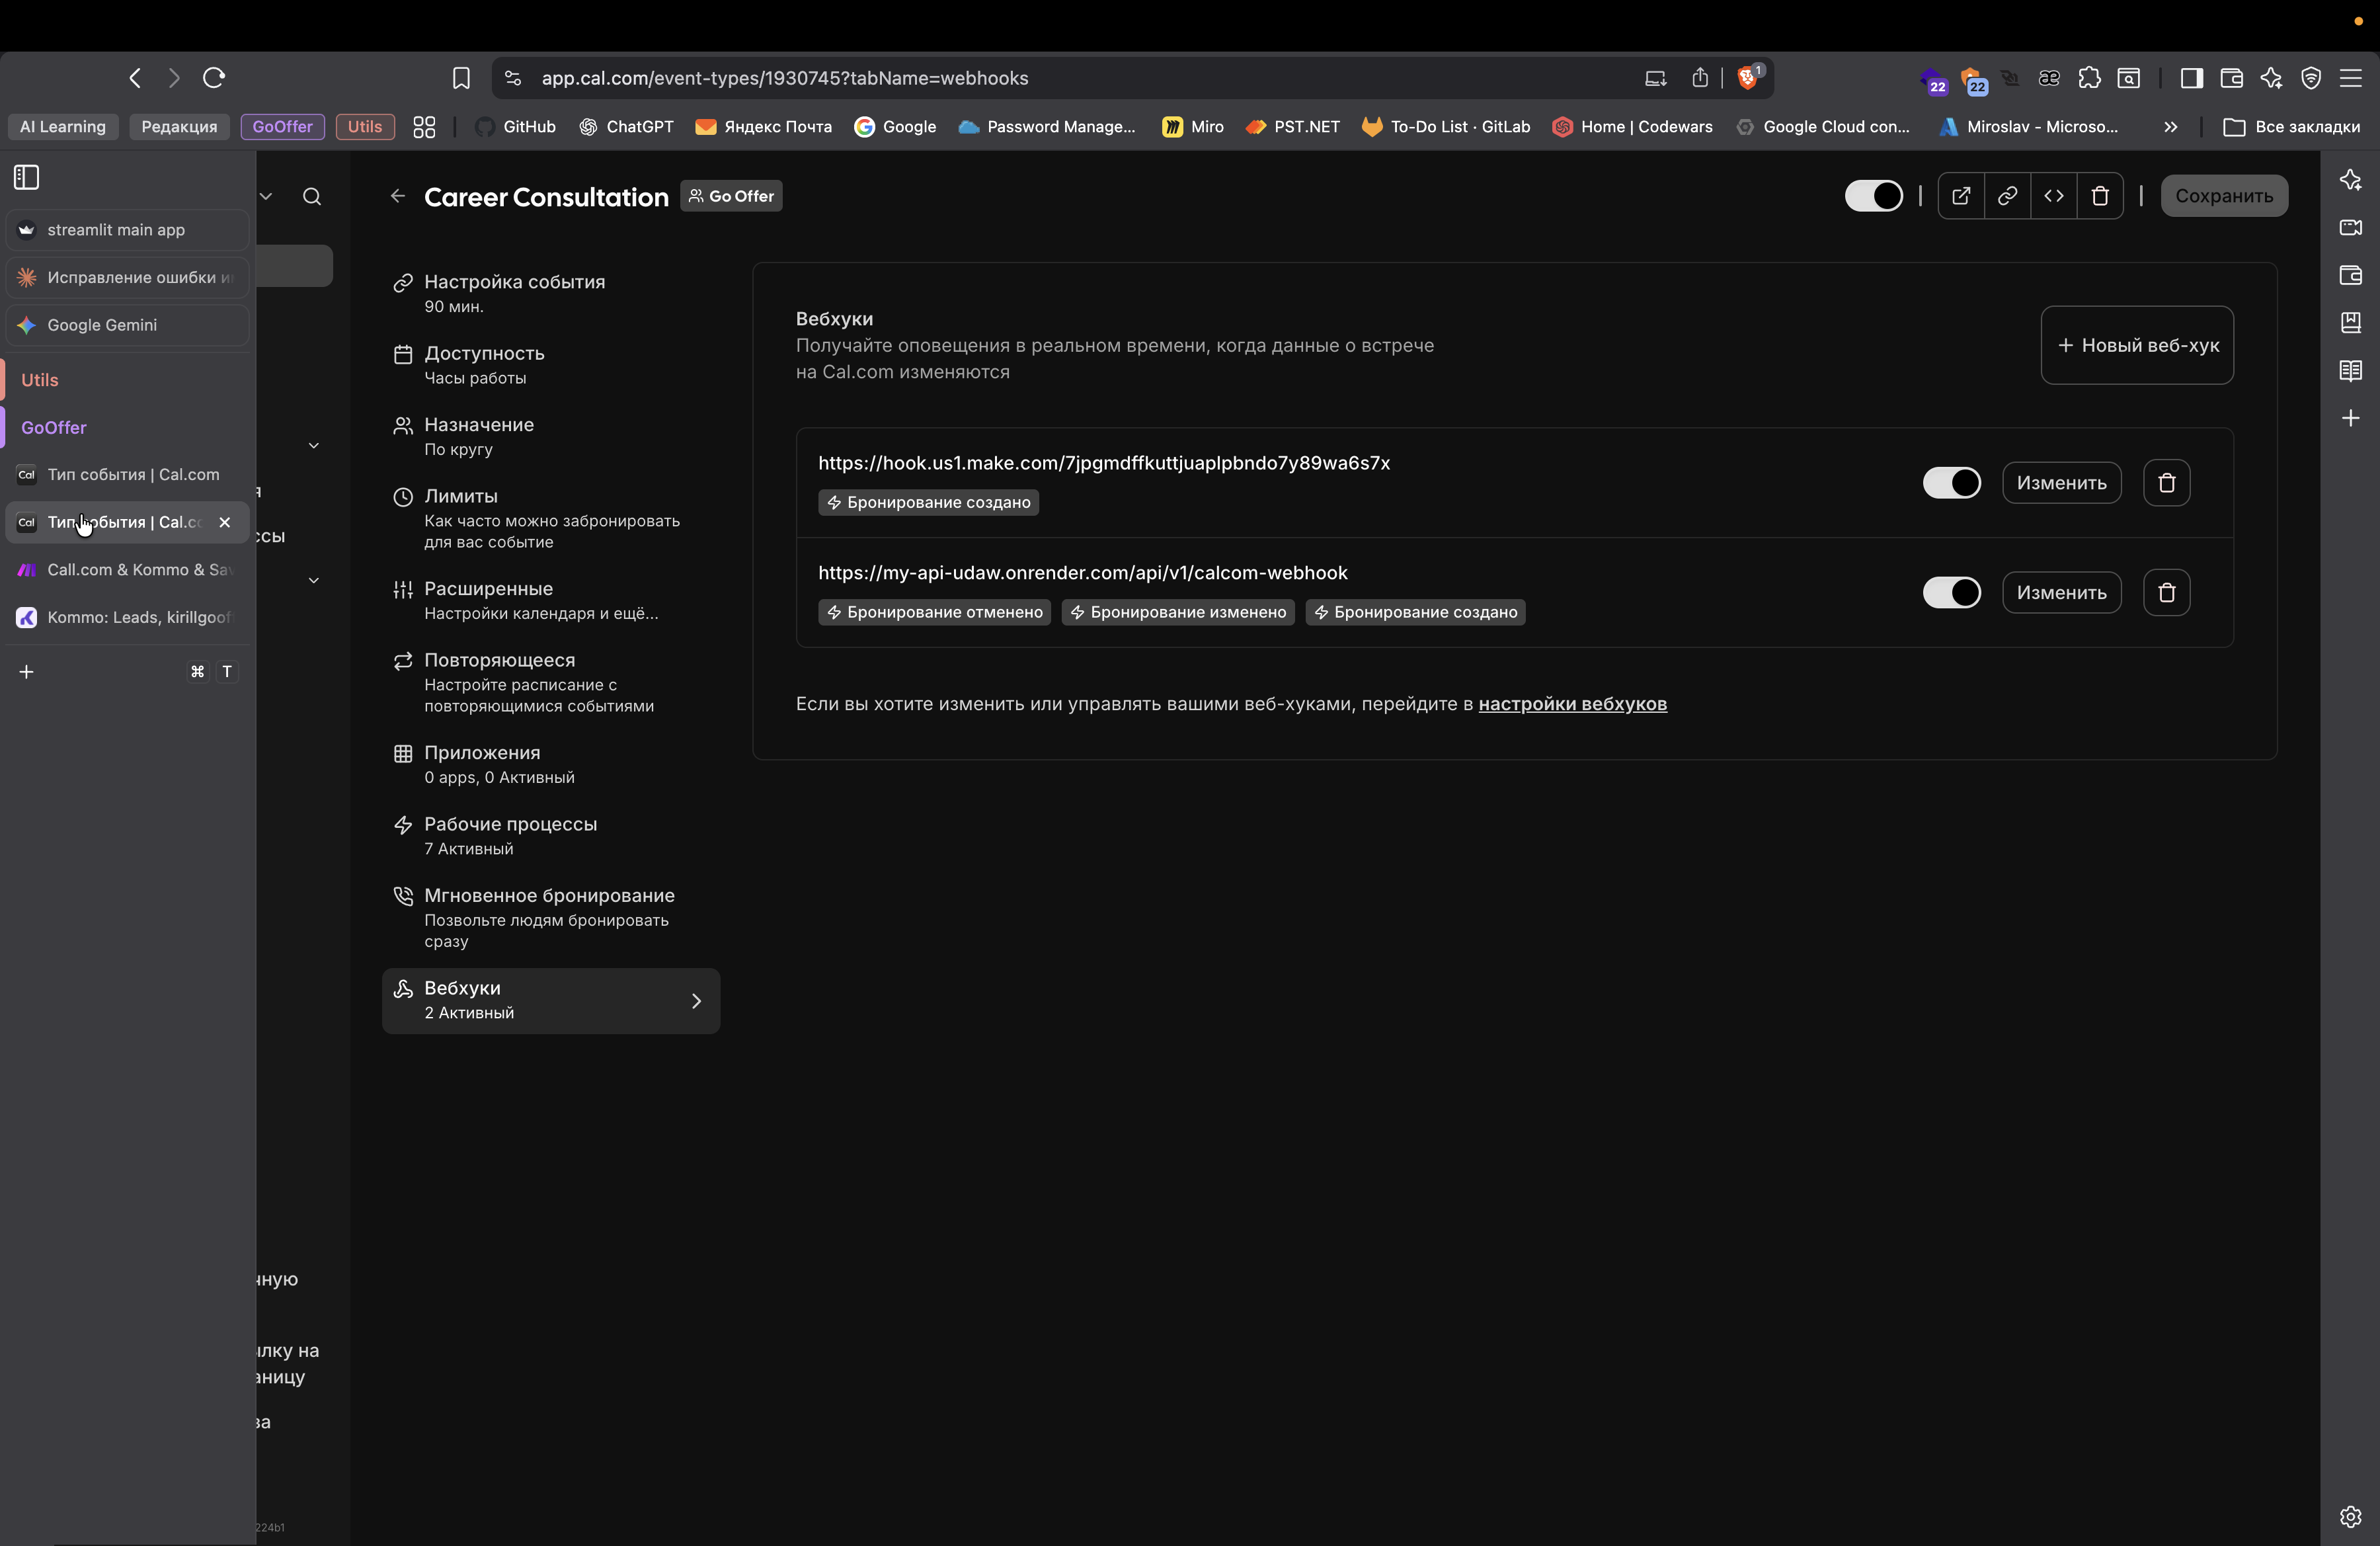Go back using arrow beside Career Consultation

tap(398, 196)
